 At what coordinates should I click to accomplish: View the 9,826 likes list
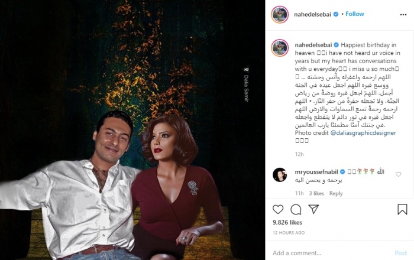287,222
